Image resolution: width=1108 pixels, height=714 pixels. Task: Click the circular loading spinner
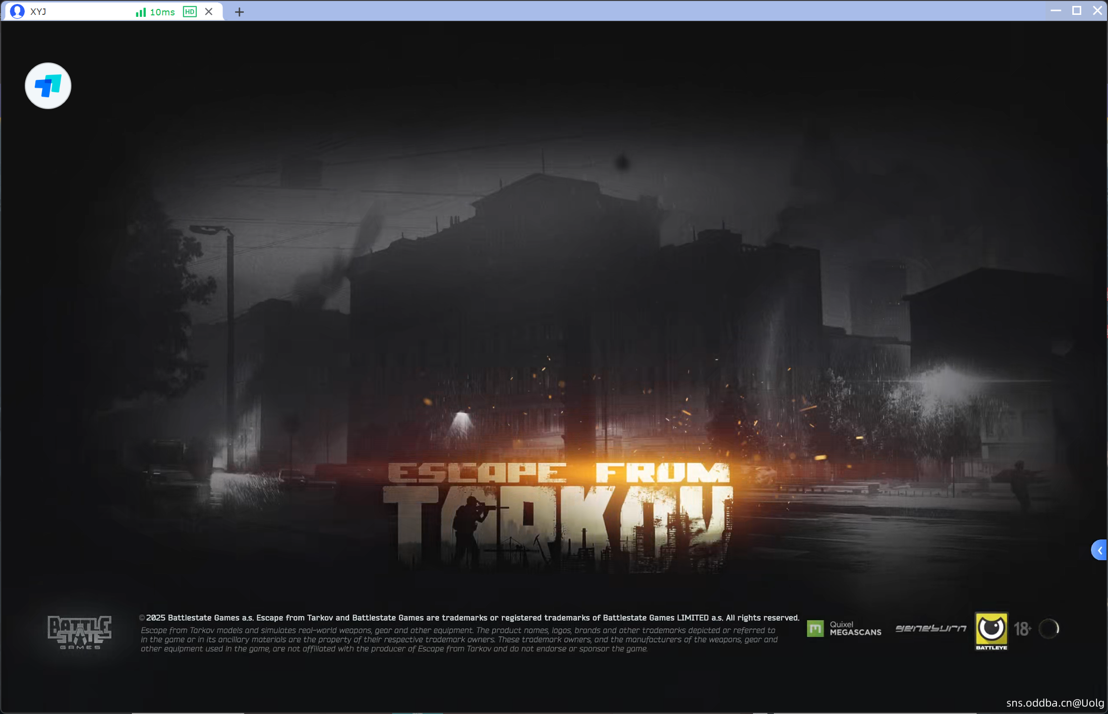[x=1049, y=629]
